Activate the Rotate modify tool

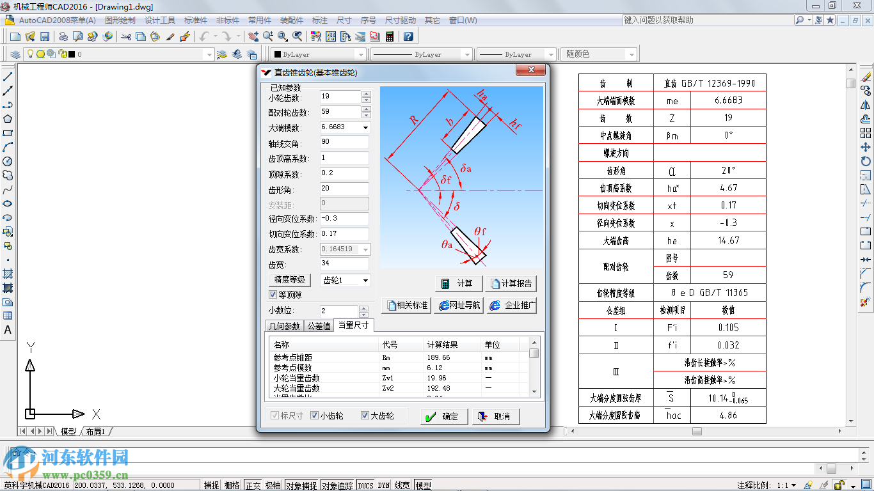[866, 161]
